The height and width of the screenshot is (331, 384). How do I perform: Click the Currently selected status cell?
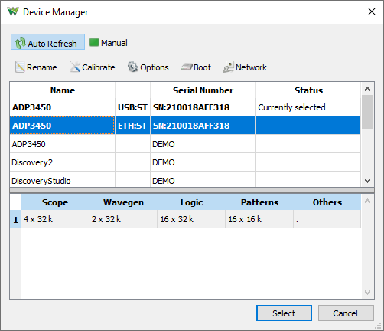tap(308, 107)
